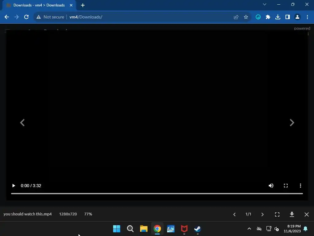The image size is (314, 236).
Task: Go to next item with right overlay arrow
Action: [x=292, y=123]
